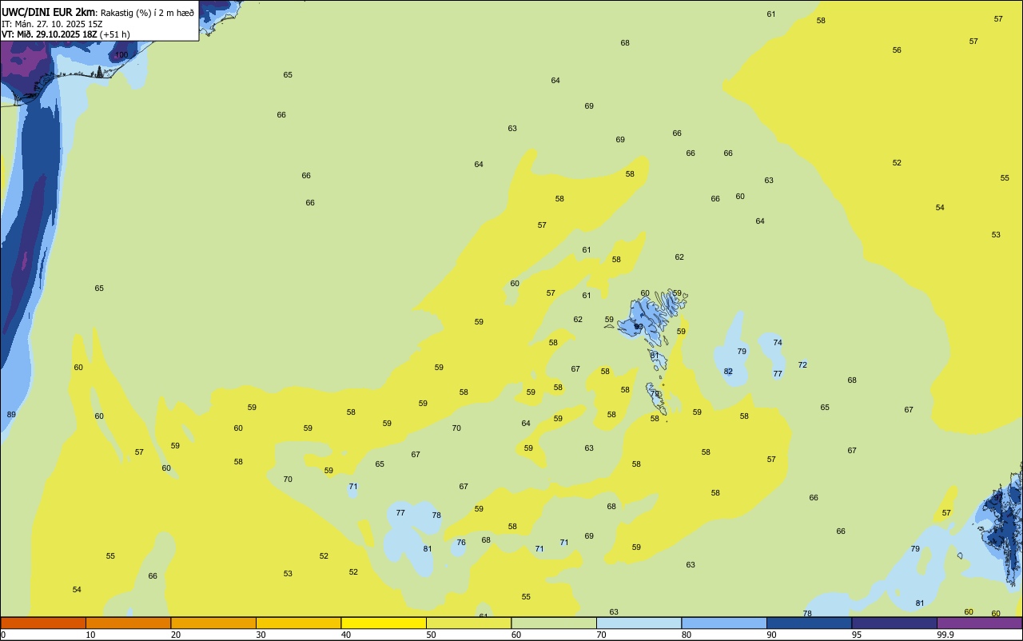The image size is (1023, 641).
Task: Click the '99.9' legend tick label
Action: coord(945,635)
